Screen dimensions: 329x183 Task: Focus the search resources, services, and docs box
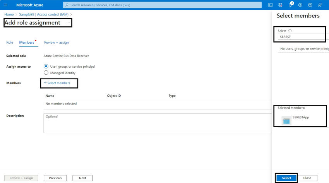coord(163,5)
